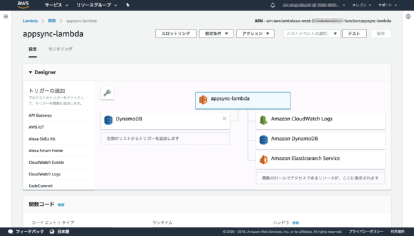Select the appsync-lambda function box
Image resolution: width=414 pixels, height=236 pixels.
[243, 101]
